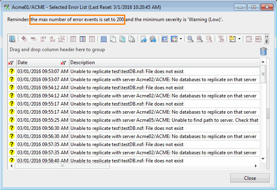Select the Acme05/ACME path error row
Viewport: 277px width, 190px height.
coord(163,120)
